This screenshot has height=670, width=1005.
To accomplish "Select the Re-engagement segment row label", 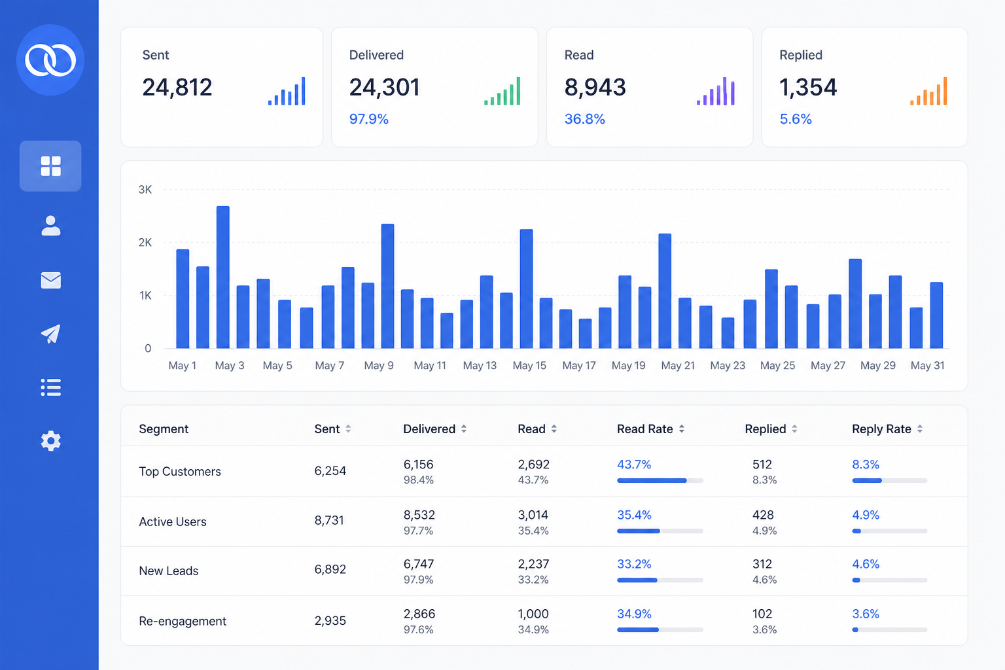I will [183, 621].
